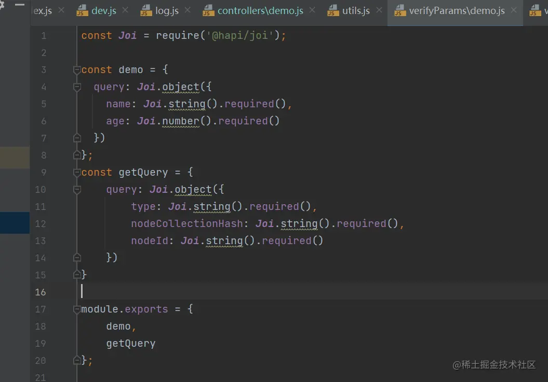
Task: Click line number 12 in the gutter
Action: pos(41,223)
